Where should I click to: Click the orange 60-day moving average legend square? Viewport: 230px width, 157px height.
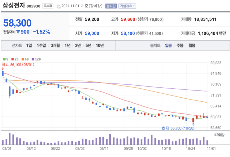coord(23,59)
